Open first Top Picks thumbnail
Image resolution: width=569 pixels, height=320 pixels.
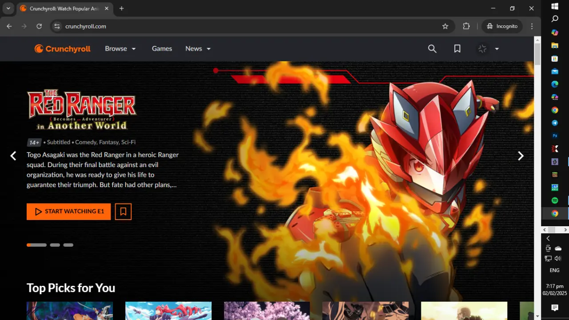[70, 311]
